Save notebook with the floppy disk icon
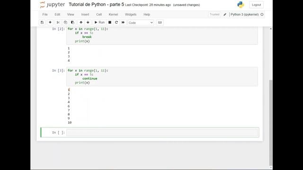 [42, 23]
